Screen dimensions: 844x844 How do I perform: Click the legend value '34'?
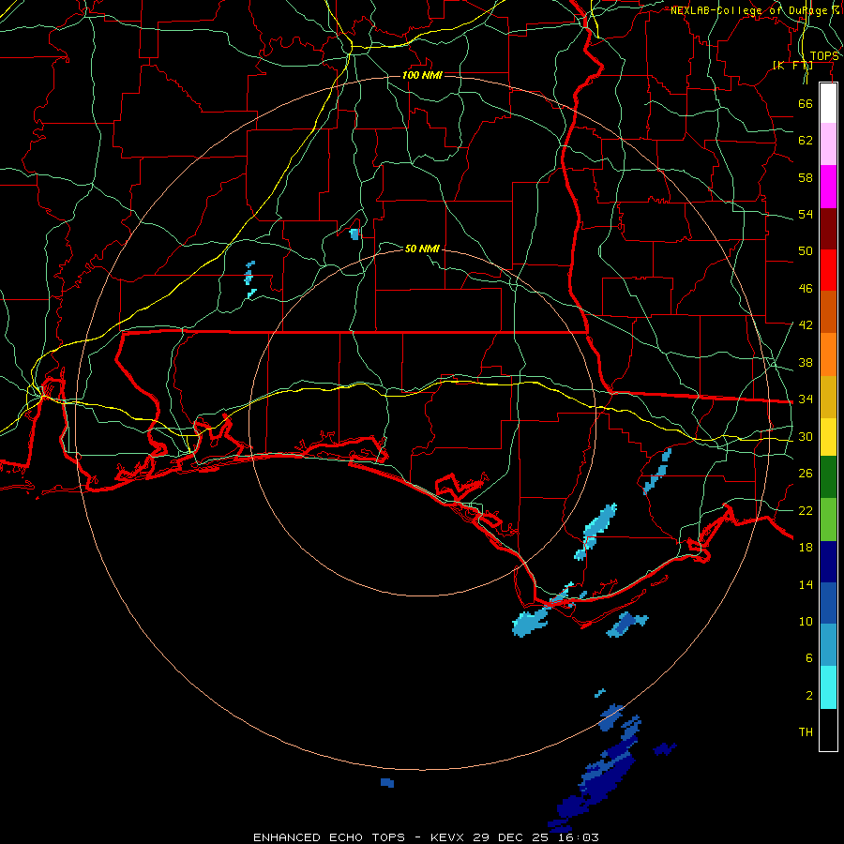(806, 399)
